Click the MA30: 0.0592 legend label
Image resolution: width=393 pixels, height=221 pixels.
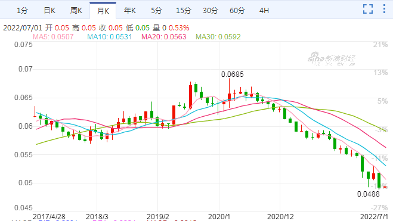click(218, 37)
